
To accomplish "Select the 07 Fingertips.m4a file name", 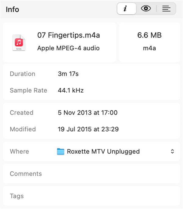I will pos(69,35).
